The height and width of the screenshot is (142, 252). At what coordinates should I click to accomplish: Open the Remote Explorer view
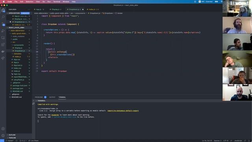(3, 38)
